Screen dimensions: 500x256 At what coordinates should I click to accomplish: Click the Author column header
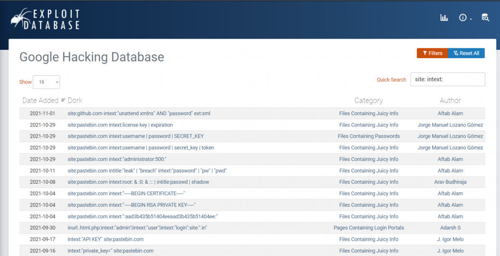450,100
